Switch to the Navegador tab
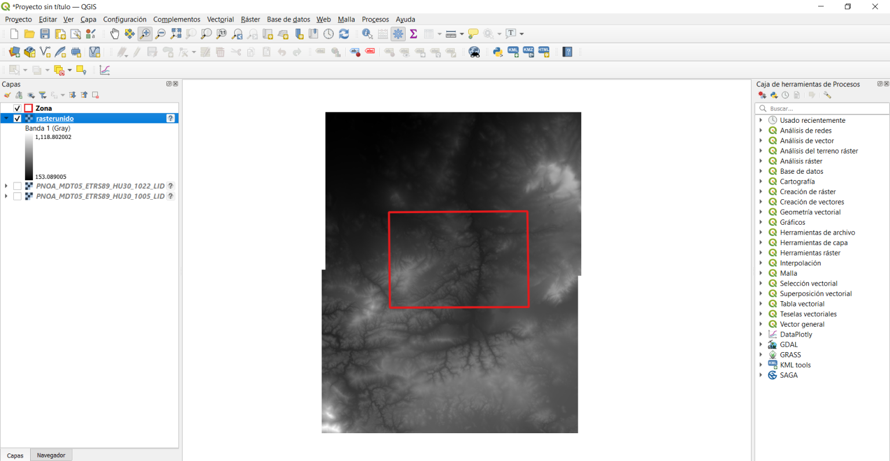The height and width of the screenshot is (461, 890). (51, 455)
